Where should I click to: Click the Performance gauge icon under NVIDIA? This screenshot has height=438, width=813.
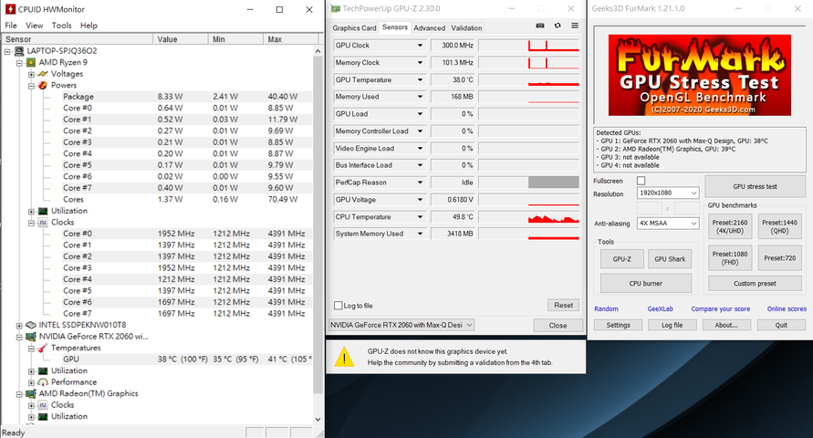[x=43, y=382]
